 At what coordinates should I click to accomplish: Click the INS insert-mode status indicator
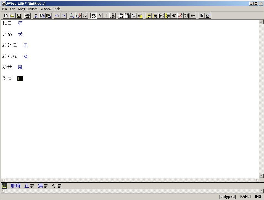click(258, 196)
